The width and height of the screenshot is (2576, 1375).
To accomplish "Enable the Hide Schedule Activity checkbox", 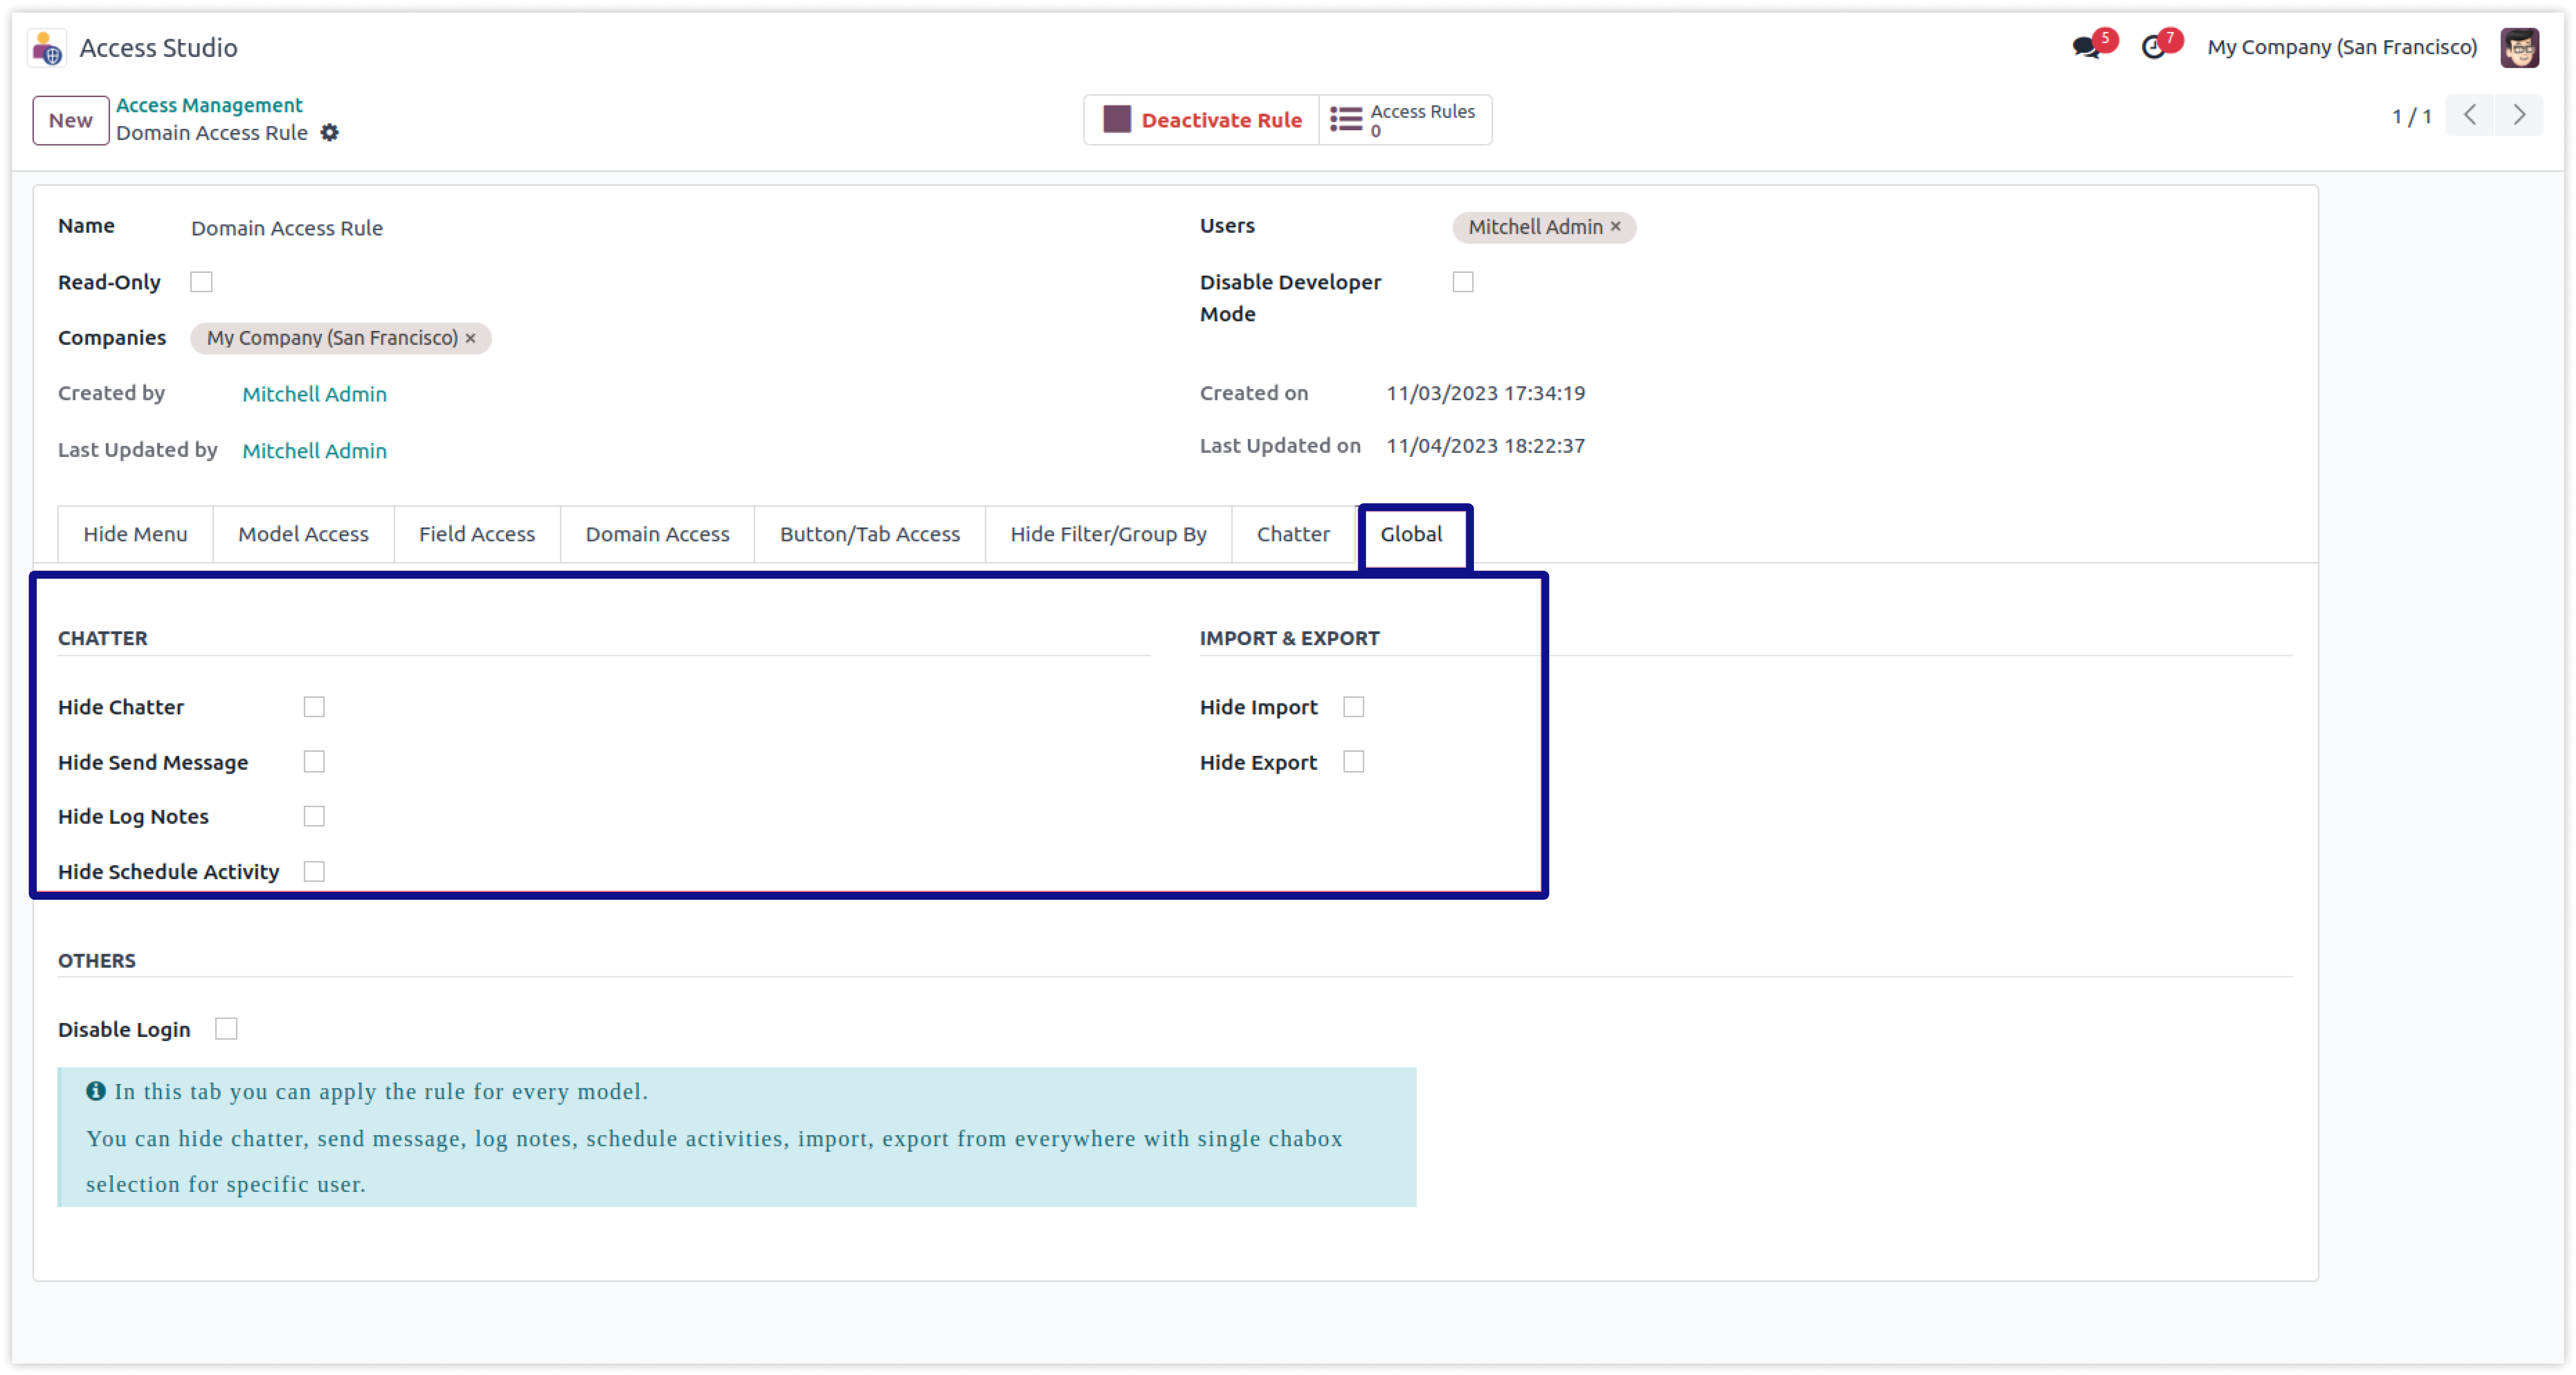I will pyautogui.click(x=314, y=871).
